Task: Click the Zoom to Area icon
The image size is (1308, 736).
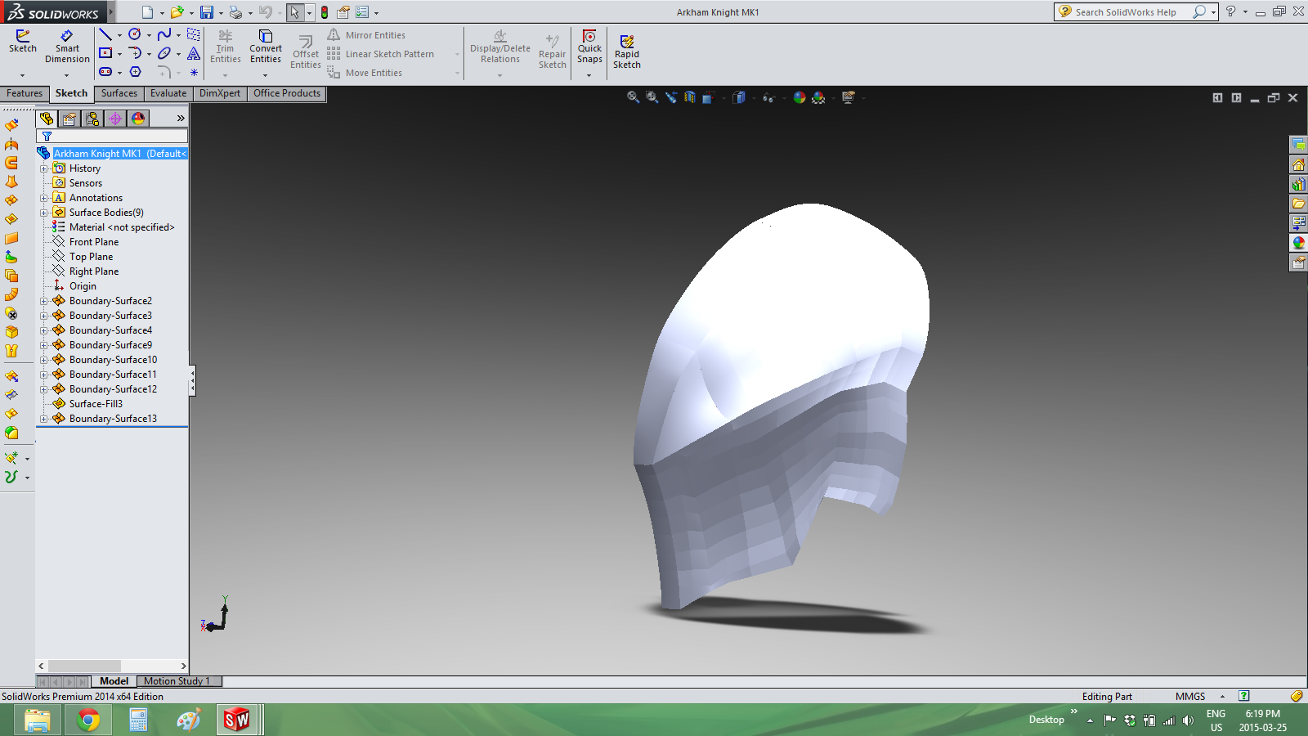Action: pyautogui.click(x=652, y=97)
